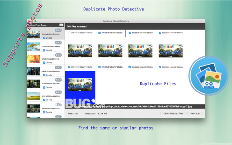Uncheck the third file in top row
Screen dimensions: 232x145
(x=130, y=33)
